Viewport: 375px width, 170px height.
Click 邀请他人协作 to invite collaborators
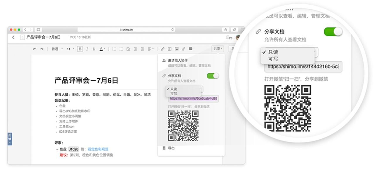pyautogui.click(x=178, y=60)
